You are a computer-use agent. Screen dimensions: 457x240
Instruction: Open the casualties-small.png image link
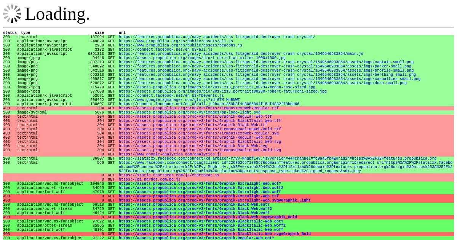point(270,79)
